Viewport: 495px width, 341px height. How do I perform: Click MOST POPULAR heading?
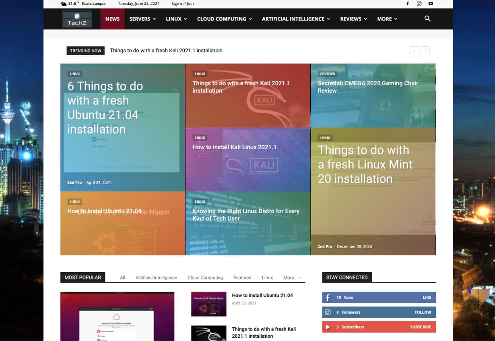point(82,277)
